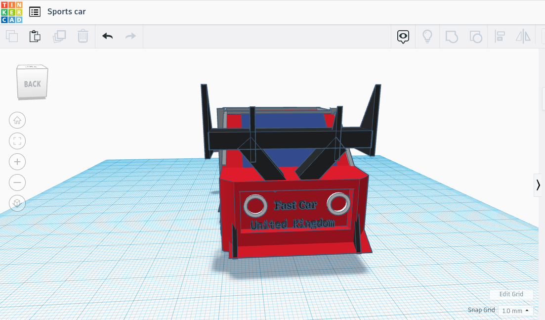545x320 pixels.
Task: Click the Mirror tool icon
Action: (x=523, y=36)
